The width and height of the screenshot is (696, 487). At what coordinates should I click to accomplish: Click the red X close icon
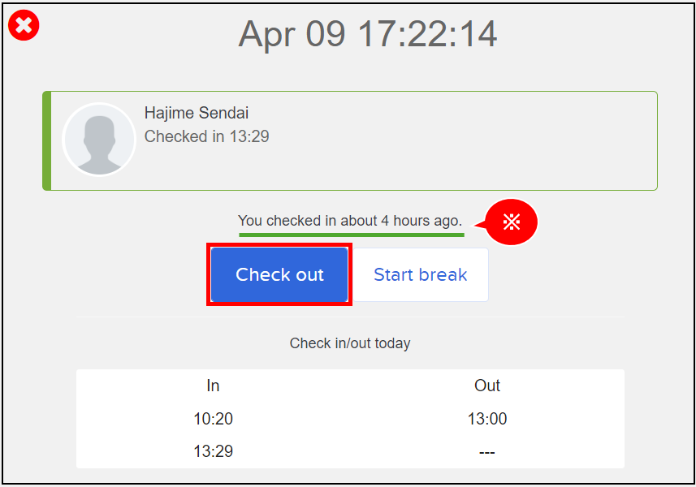point(24,25)
